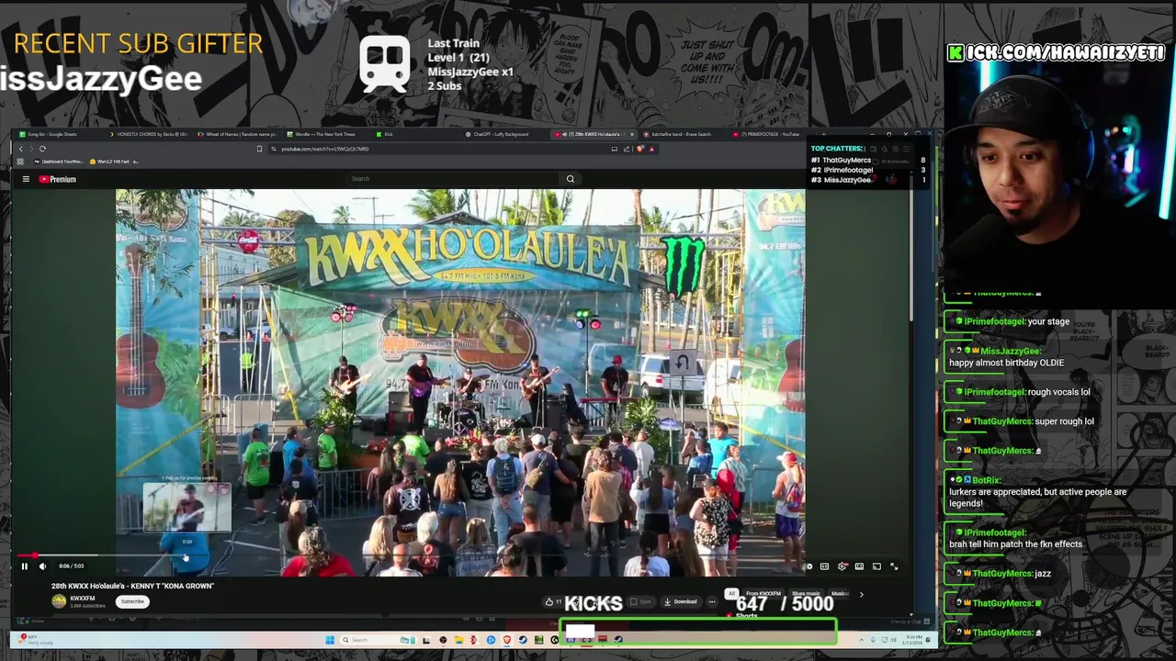Screen dimensions: 1176x661
Task: Click the video seek preview thumbnail
Action: [187, 508]
